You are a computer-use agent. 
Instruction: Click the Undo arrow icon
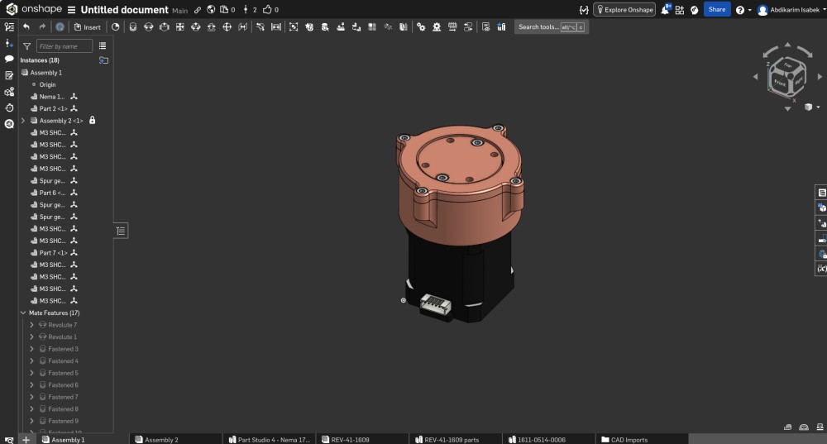tap(26, 27)
